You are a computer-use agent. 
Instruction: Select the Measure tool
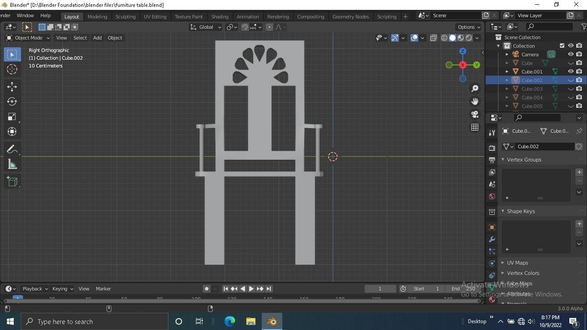pyautogui.click(x=12, y=164)
